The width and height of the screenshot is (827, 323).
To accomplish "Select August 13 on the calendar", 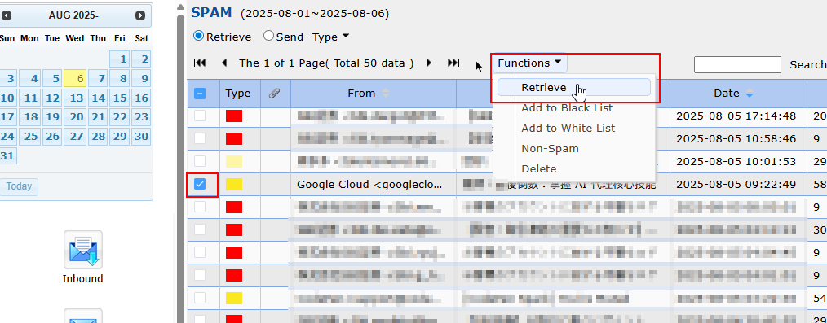I will click(x=77, y=98).
